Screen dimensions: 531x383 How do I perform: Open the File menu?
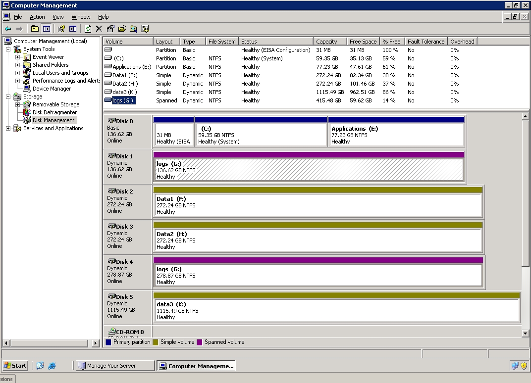tap(18, 17)
